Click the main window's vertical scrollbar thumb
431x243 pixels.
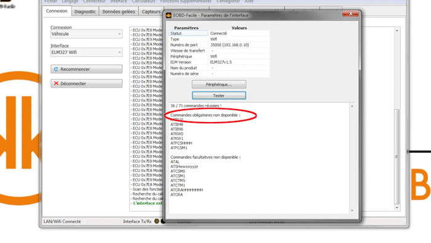click(x=397, y=157)
